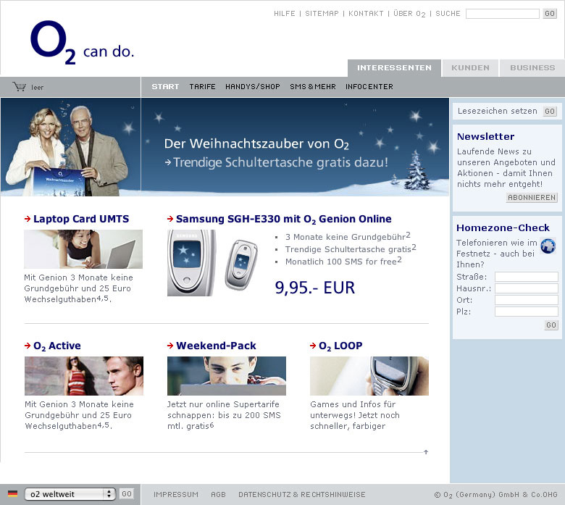Open the SMS & Mehr menu

coord(313,87)
